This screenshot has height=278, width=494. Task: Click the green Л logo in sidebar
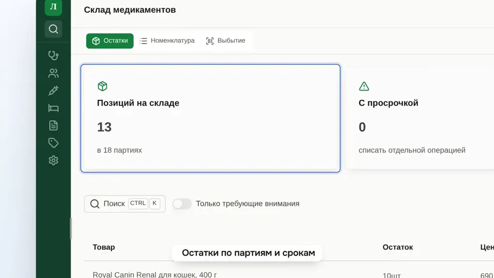click(53, 7)
